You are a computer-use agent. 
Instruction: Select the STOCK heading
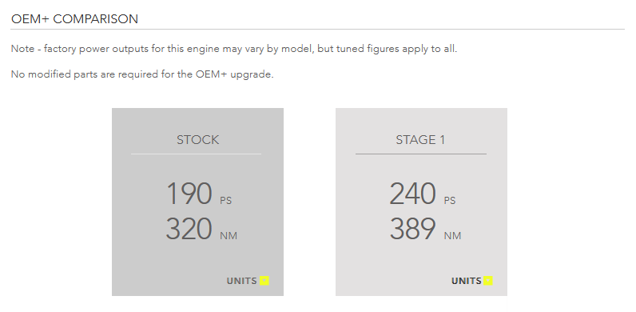197,140
